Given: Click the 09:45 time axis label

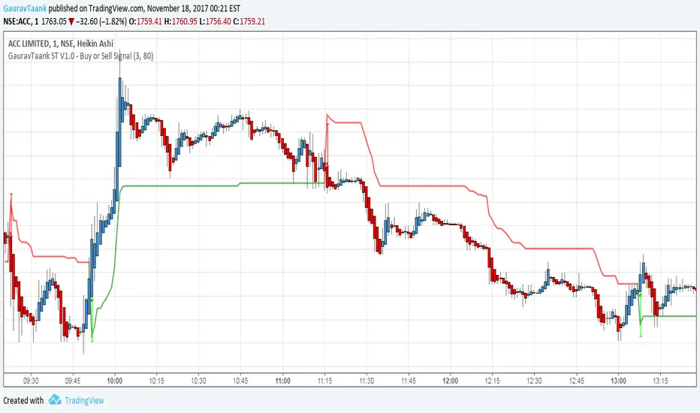Looking at the screenshot, I should tap(73, 381).
